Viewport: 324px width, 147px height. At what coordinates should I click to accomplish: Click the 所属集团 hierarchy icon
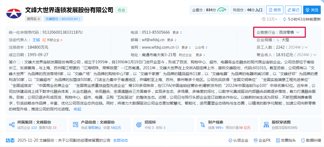12,125
